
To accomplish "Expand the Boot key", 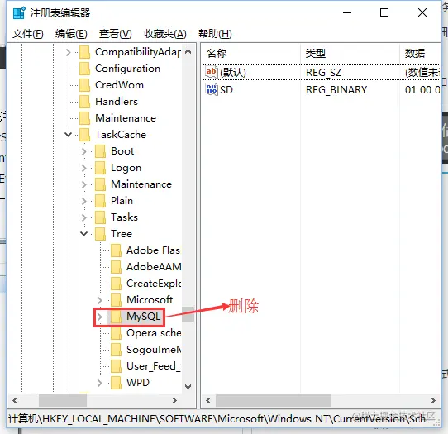I will [x=84, y=151].
